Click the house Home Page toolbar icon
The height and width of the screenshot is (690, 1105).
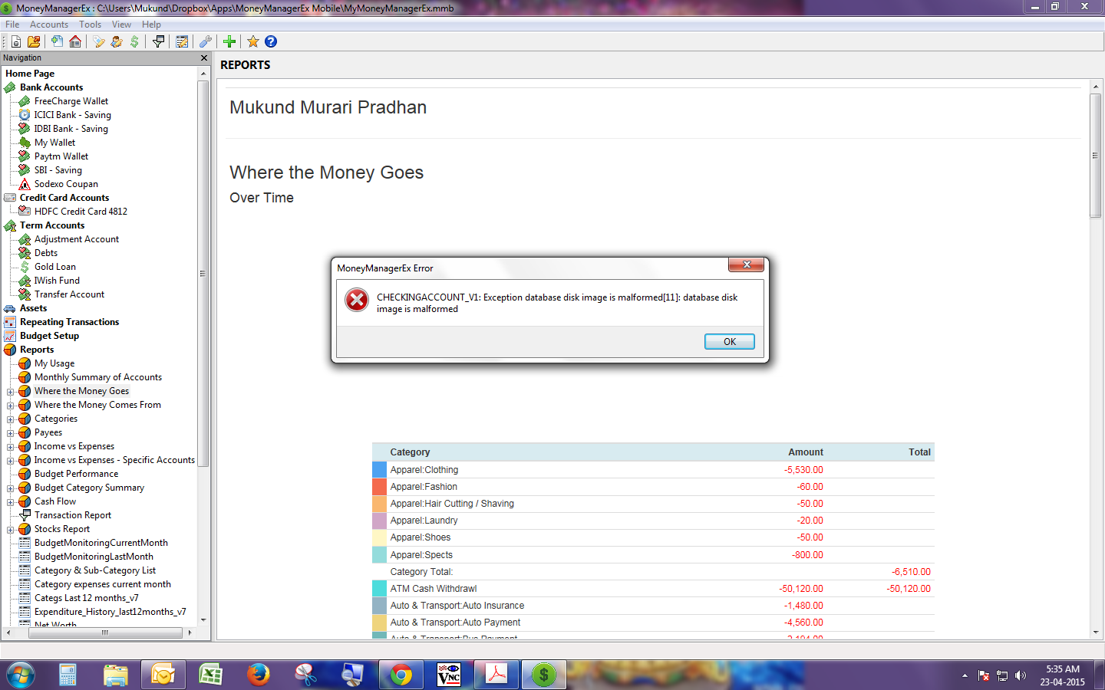[x=75, y=41]
